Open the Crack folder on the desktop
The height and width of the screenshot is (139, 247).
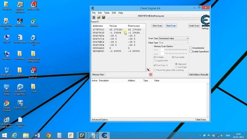point(34,88)
